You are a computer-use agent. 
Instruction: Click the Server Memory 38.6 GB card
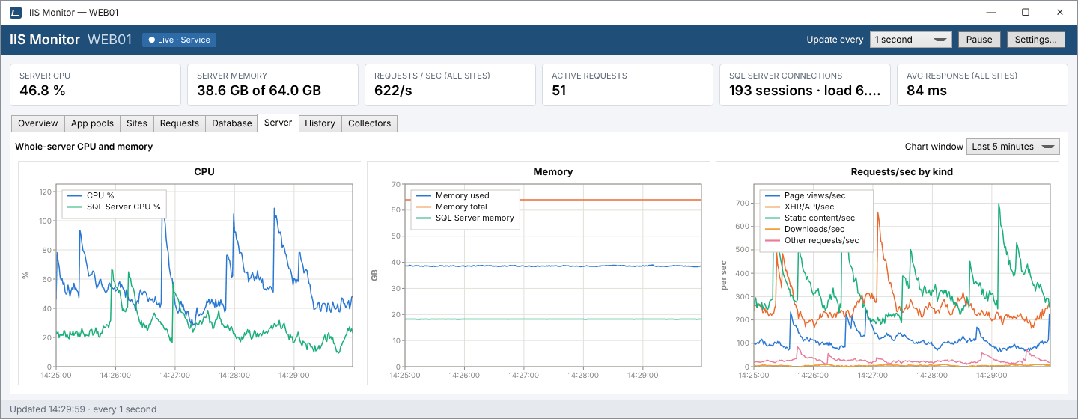point(272,85)
